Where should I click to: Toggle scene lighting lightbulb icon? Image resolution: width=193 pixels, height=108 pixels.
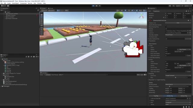[x=125, y=10]
